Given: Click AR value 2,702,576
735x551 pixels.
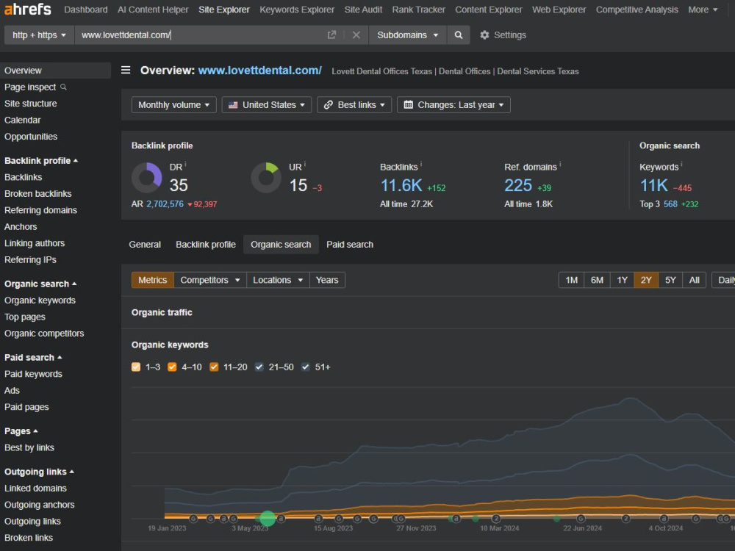Looking at the screenshot, I should (x=165, y=204).
